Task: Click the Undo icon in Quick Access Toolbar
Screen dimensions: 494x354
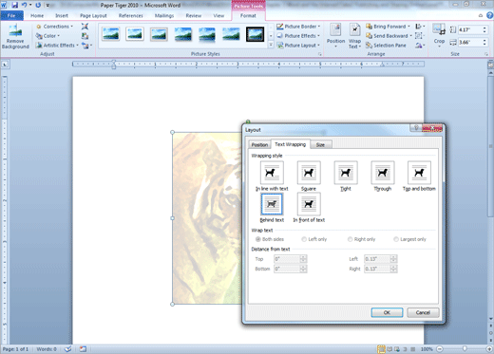Action: [24, 5]
